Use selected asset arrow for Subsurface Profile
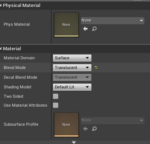This screenshot has height=144, width=150. (85, 129)
